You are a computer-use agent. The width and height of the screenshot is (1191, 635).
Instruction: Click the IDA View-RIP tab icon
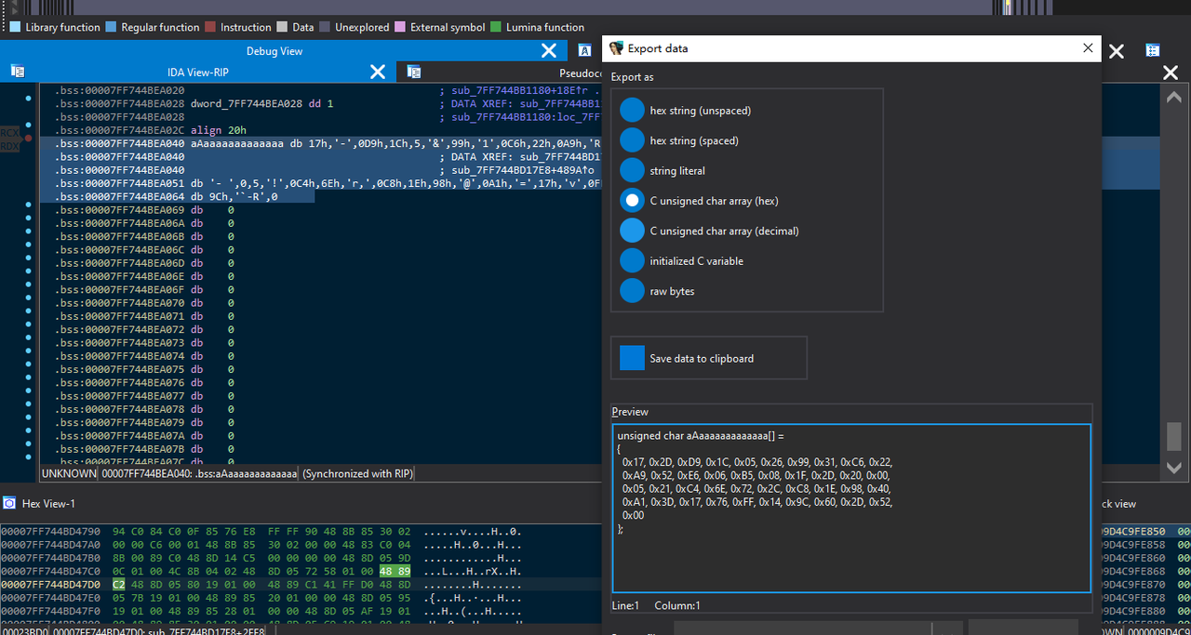[x=18, y=71]
